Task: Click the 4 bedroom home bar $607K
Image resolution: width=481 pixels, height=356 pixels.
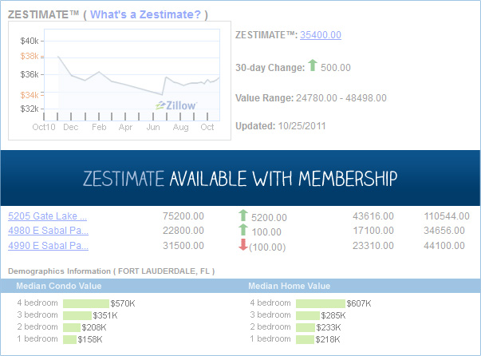Action: coord(321,303)
